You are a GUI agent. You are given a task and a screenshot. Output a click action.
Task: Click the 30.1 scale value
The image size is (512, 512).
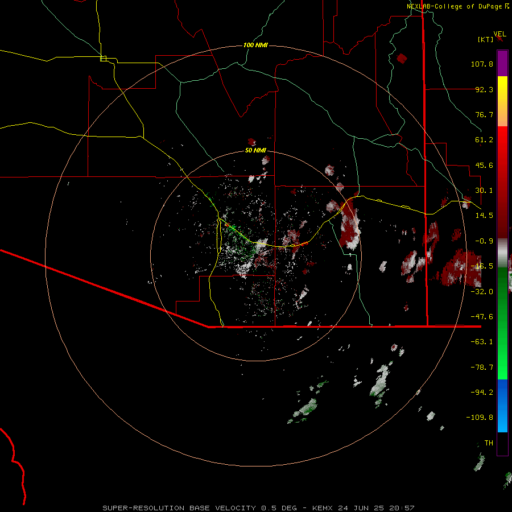[484, 191]
